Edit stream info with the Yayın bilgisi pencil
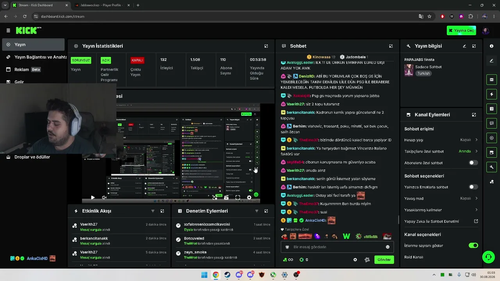 pyautogui.click(x=464, y=46)
